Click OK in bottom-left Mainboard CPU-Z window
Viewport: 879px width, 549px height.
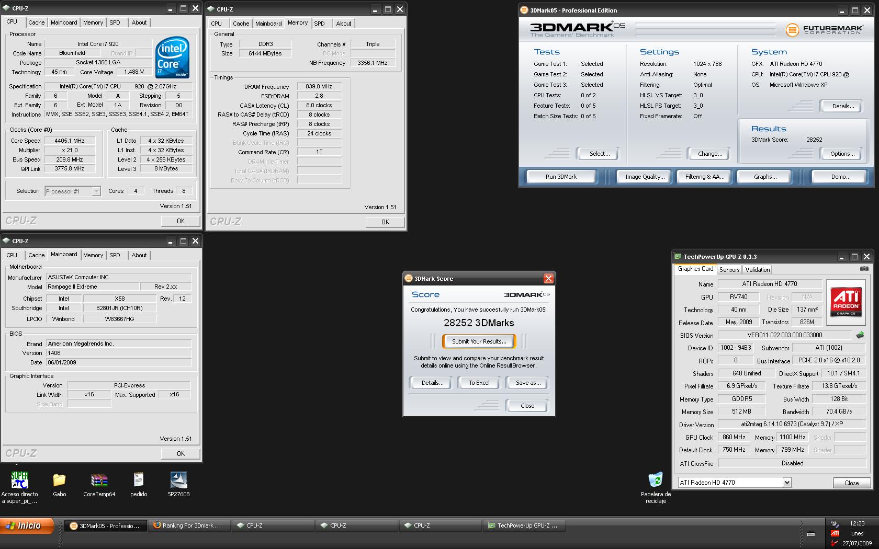[x=181, y=454]
